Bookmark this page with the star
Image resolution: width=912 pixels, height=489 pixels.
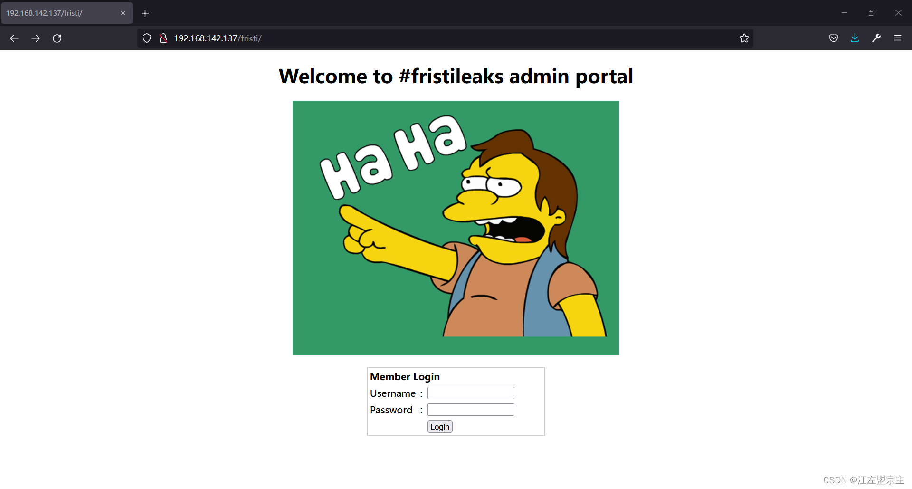click(x=744, y=38)
